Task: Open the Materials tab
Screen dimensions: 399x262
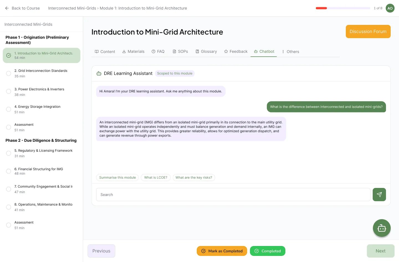Action: coord(133,52)
